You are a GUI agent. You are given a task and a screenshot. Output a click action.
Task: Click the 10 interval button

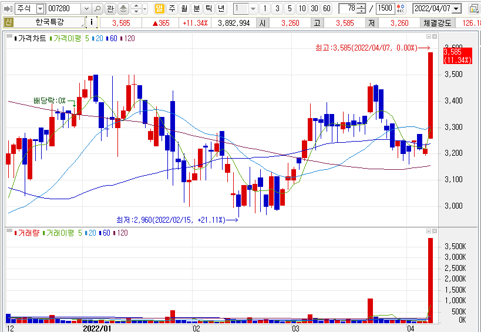tap(302, 9)
